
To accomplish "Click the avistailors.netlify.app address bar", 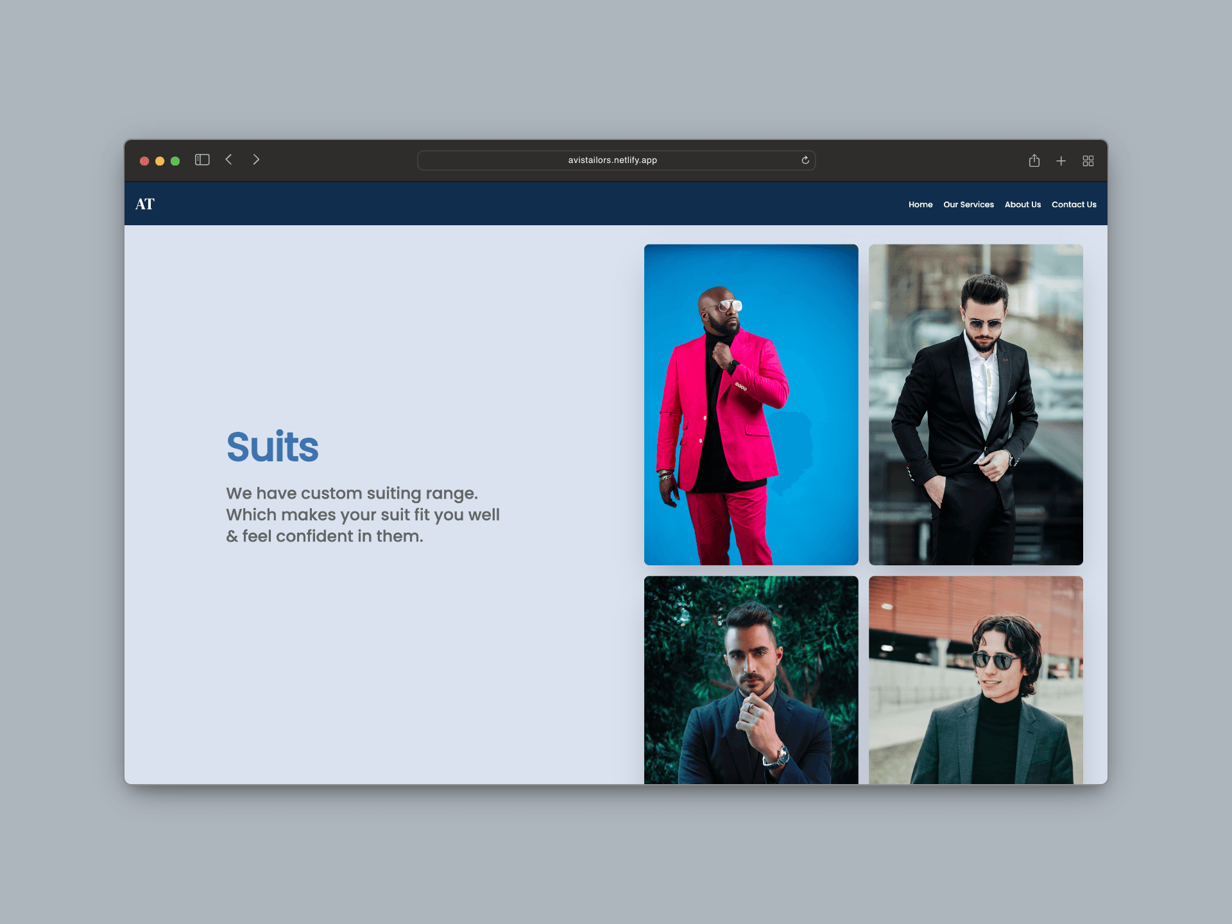I will [x=612, y=160].
